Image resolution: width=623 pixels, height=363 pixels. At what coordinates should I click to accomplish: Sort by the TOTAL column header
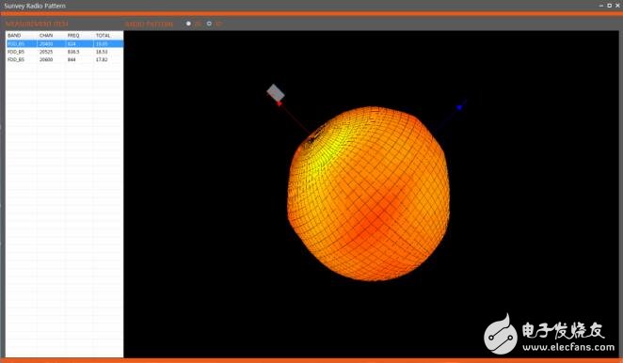103,36
